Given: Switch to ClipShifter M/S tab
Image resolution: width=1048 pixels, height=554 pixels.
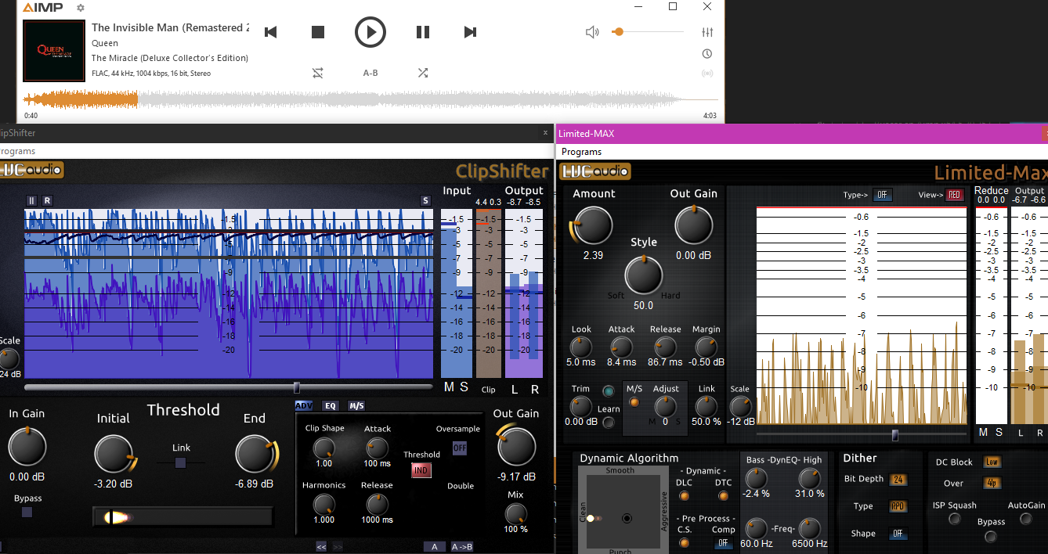Looking at the screenshot, I should coord(356,405).
